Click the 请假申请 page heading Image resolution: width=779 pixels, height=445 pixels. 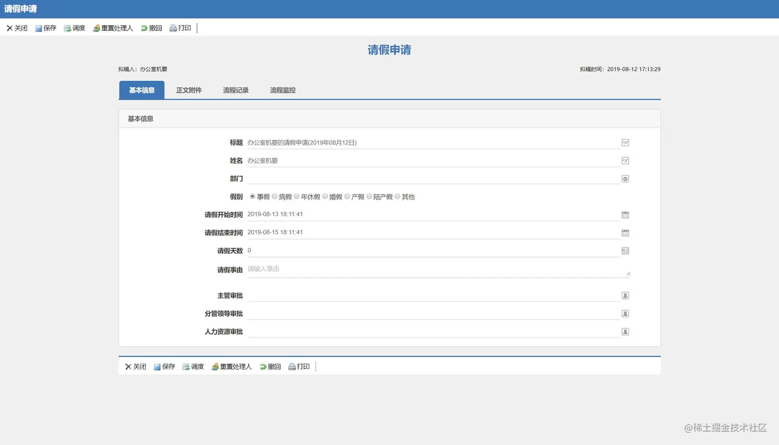coord(389,50)
